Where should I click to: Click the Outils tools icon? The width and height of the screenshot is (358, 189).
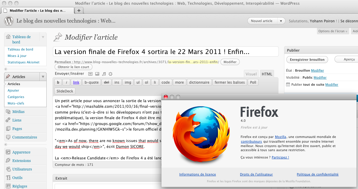coord(8,178)
